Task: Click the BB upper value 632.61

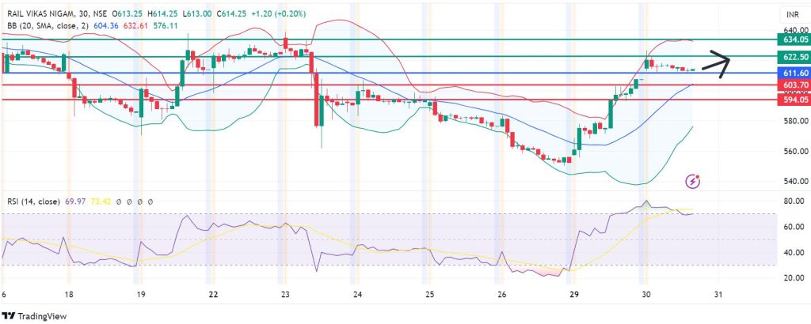Action: (x=134, y=24)
